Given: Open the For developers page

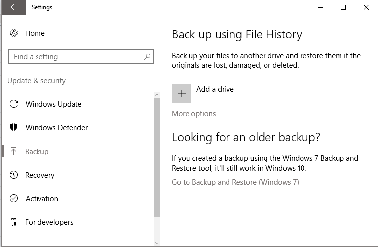Looking at the screenshot, I should point(49,222).
